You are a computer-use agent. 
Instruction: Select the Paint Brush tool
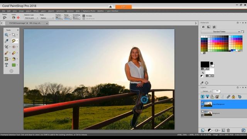pyautogui.click(x=6, y=53)
